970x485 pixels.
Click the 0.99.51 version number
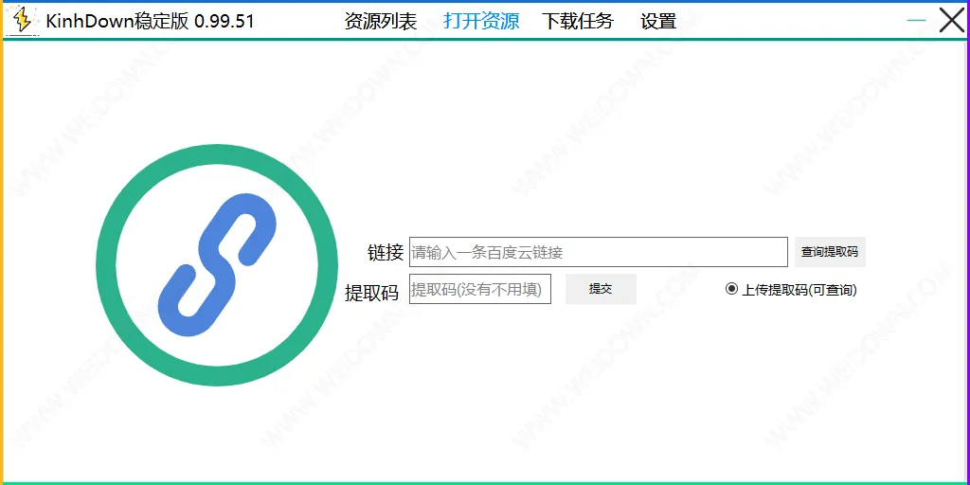[x=225, y=21]
